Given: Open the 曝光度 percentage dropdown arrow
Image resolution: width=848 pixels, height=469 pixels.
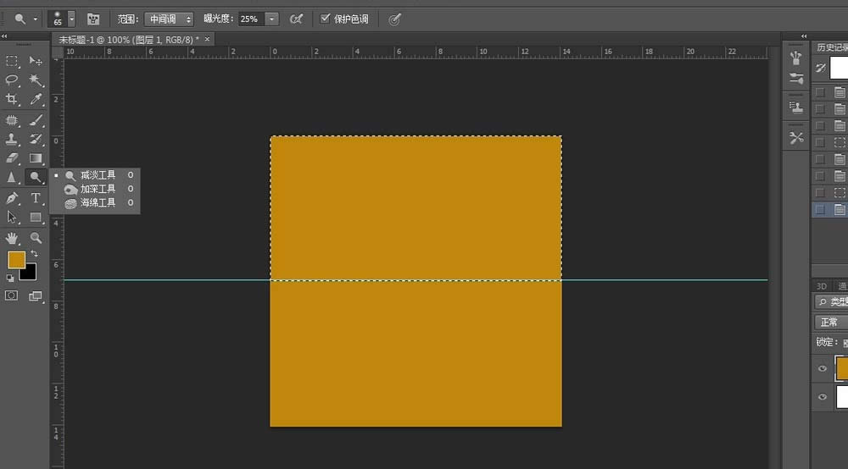Looking at the screenshot, I should pyautogui.click(x=272, y=19).
